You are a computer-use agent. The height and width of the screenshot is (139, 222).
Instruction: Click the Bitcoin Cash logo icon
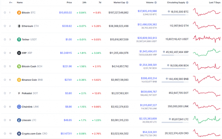(x=19, y=66)
